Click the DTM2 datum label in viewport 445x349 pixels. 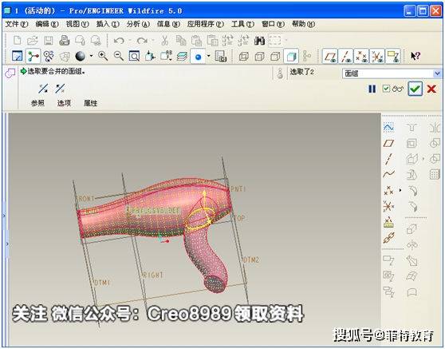[x=251, y=260]
